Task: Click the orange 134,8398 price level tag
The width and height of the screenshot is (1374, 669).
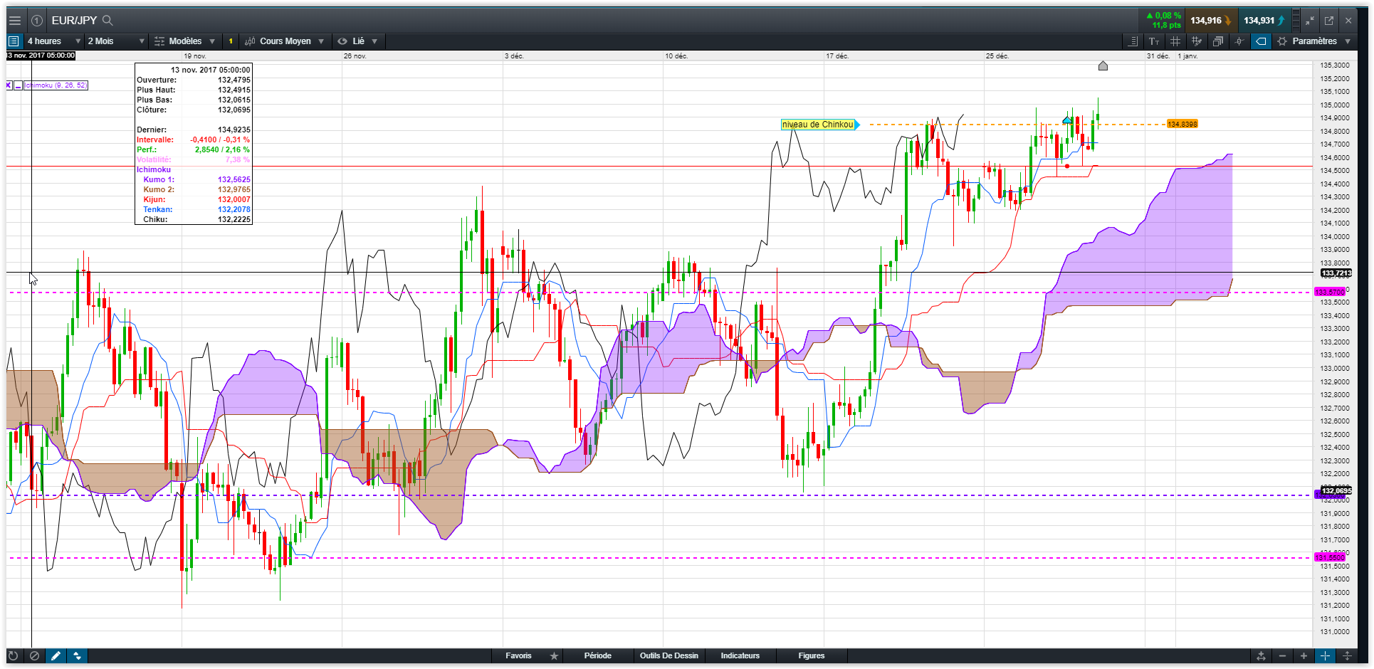Action: pos(1182,125)
